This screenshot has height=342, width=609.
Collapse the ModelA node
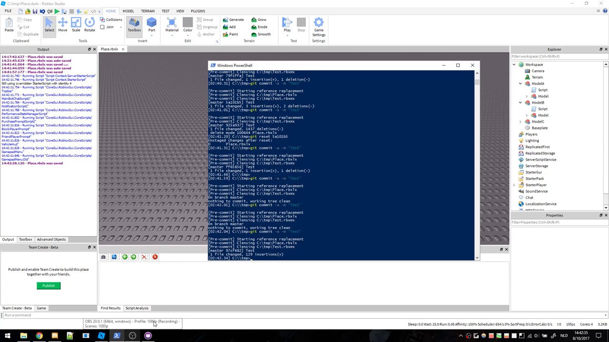click(x=521, y=84)
